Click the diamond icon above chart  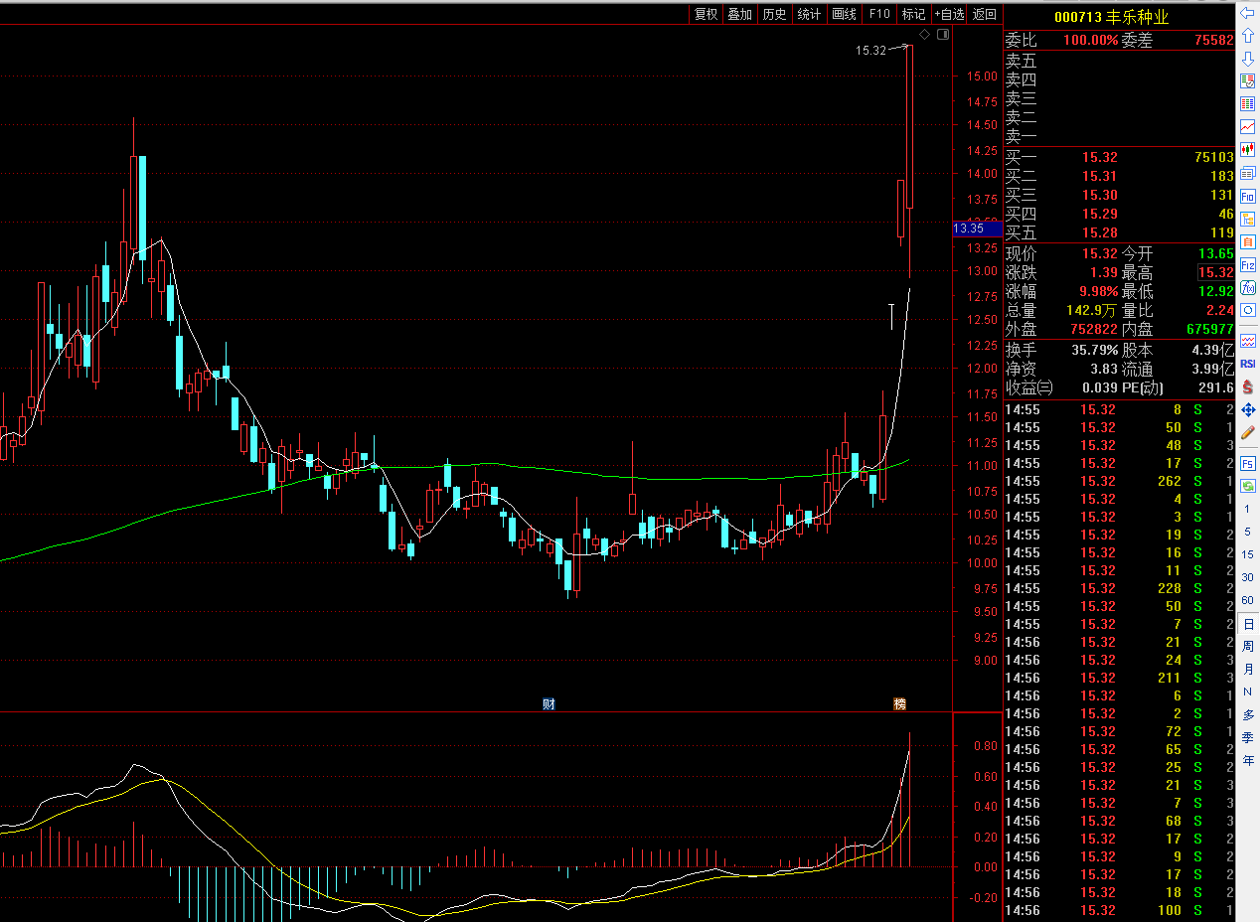(924, 35)
